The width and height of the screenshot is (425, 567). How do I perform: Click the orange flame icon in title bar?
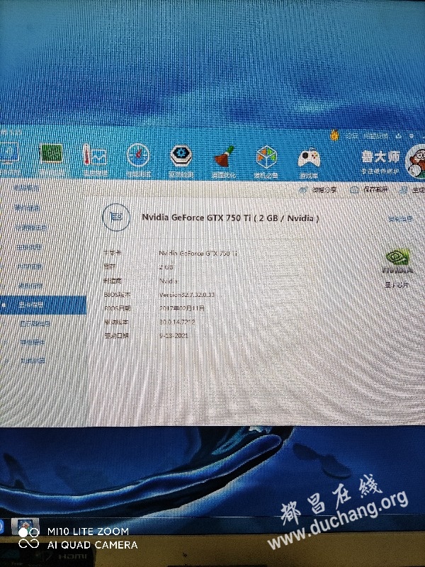pos(334,135)
